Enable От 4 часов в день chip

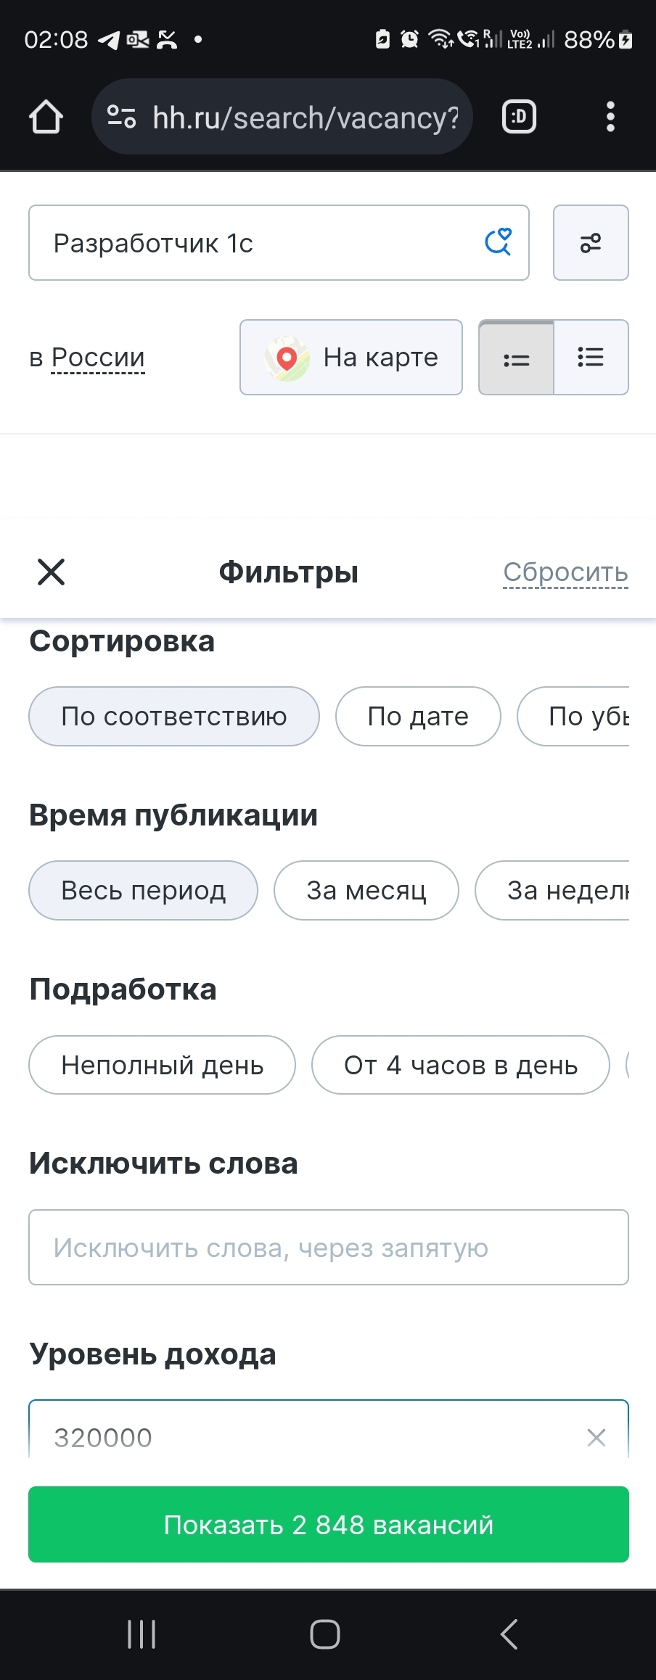pos(461,1065)
